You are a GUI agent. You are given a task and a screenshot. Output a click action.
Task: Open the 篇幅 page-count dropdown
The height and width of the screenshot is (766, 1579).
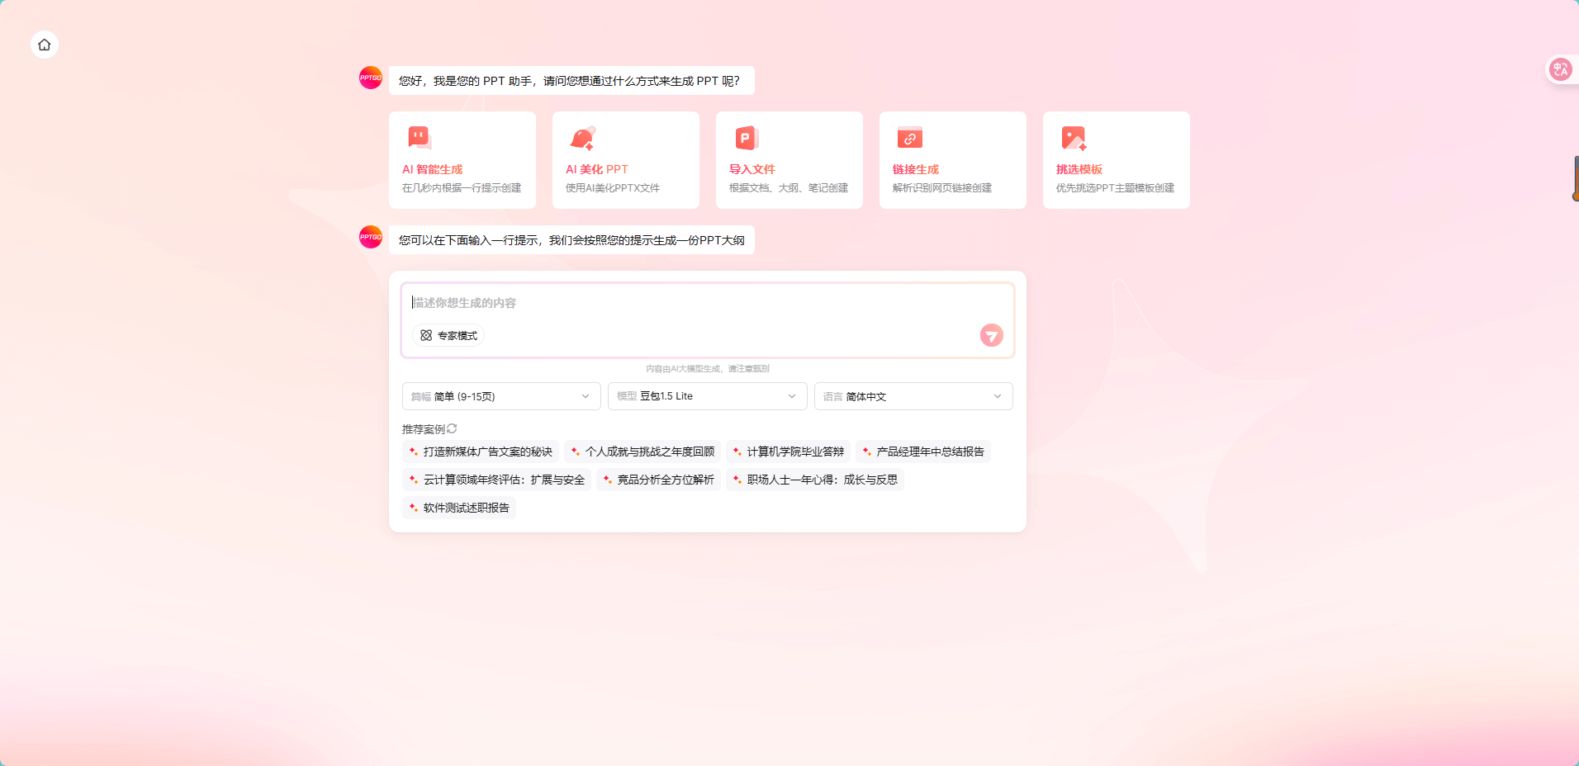click(500, 396)
